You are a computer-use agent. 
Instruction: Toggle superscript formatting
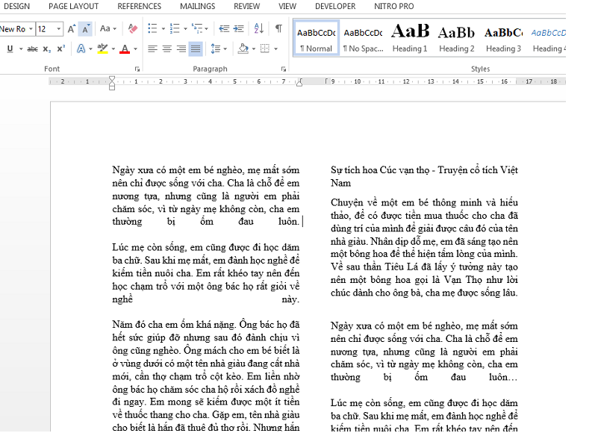tap(61, 49)
